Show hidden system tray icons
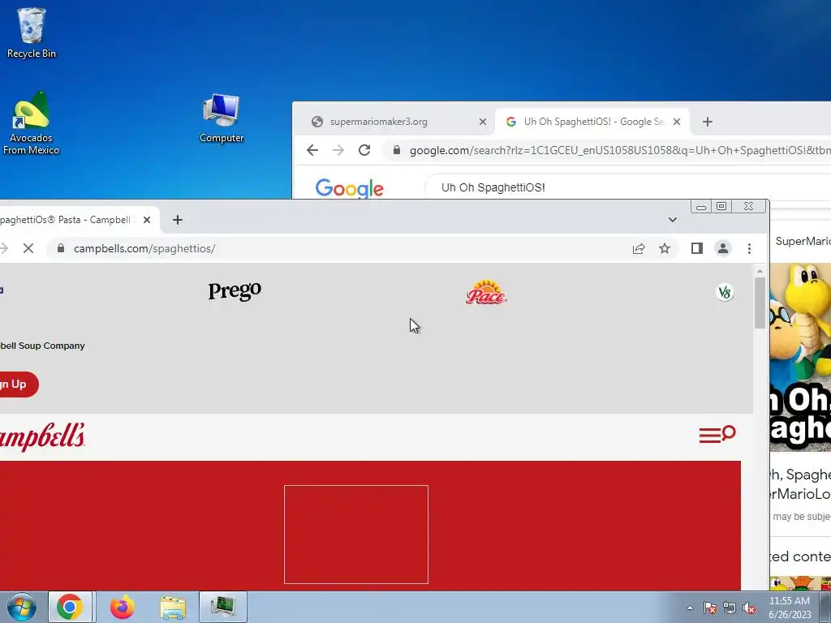This screenshot has height=623, width=831. coord(690,608)
